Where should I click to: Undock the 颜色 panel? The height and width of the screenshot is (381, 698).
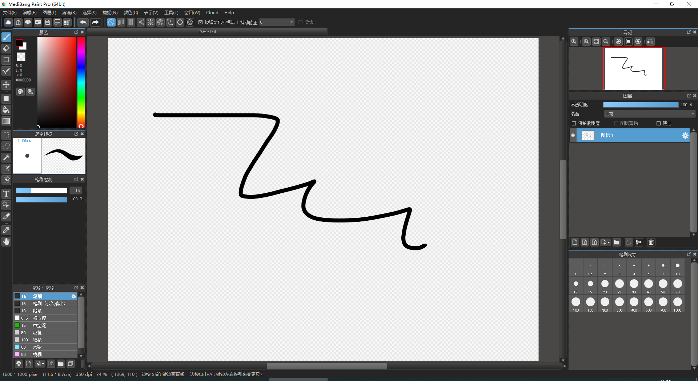click(76, 32)
